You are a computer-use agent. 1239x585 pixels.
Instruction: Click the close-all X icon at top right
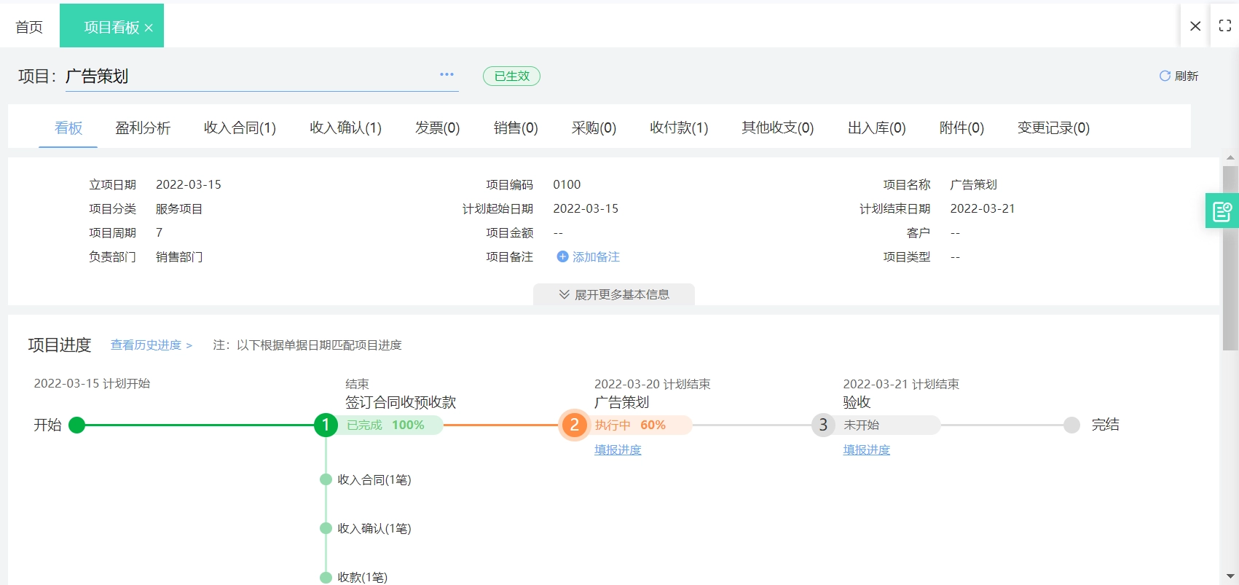pyautogui.click(x=1195, y=26)
